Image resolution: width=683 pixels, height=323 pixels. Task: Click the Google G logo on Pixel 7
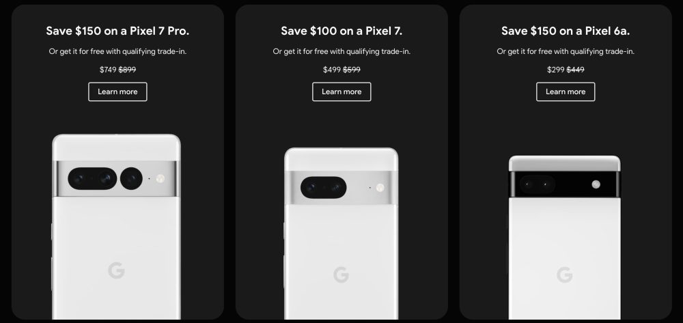pos(341,275)
